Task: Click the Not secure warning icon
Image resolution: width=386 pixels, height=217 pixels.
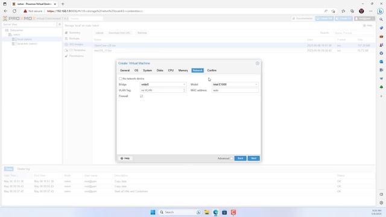Action: point(25,11)
